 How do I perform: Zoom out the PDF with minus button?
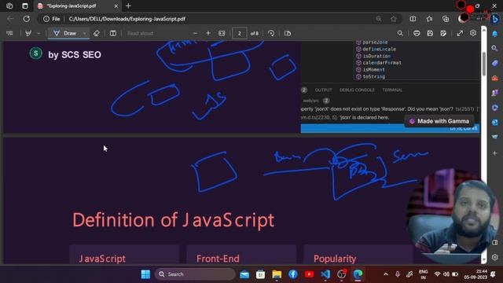pyautogui.click(x=195, y=33)
